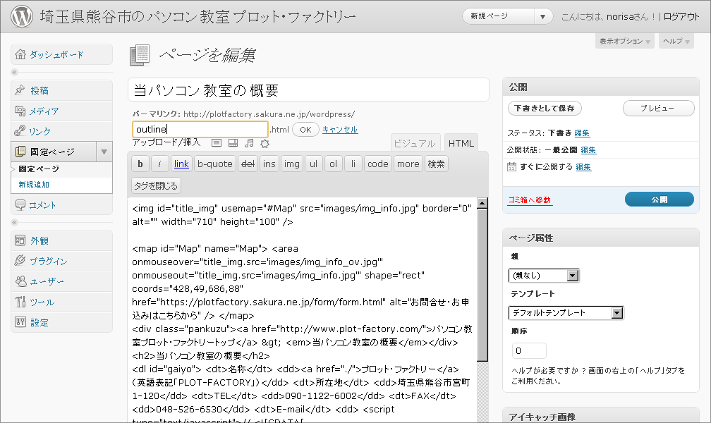
Task: Open the ヘルプ tab dropdown
Action: (x=676, y=42)
